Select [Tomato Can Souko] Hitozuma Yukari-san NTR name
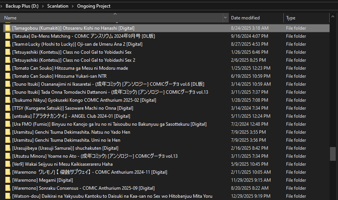 click(60, 76)
